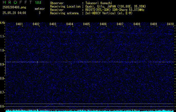Click the kHz axis unit label

tap(3, 23)
